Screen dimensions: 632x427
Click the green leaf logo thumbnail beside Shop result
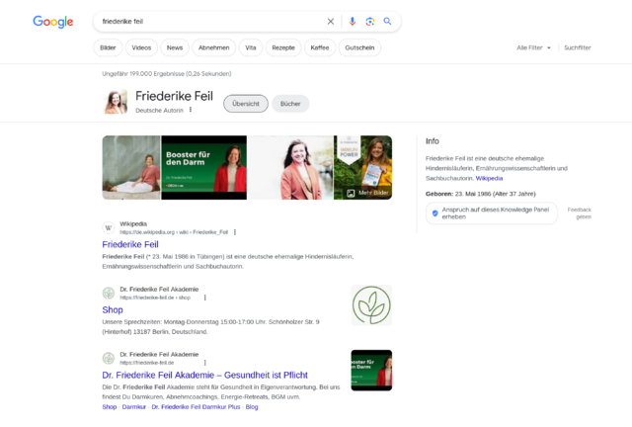(x=371, y=305)
